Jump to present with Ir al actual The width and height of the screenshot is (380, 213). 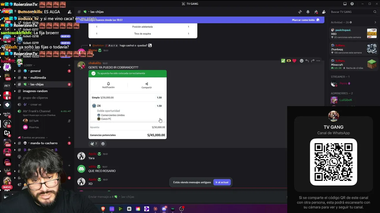click(222, 182)
